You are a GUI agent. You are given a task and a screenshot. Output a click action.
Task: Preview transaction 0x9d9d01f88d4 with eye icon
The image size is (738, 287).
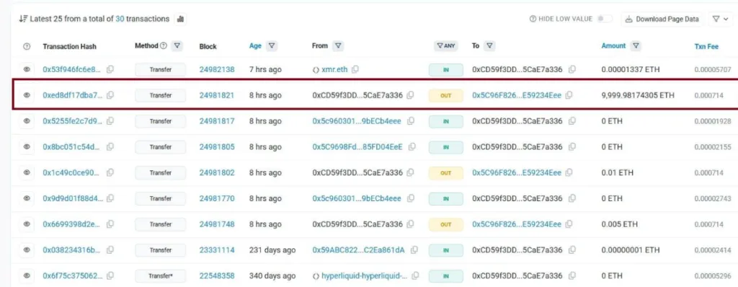click(x=27, y=198)
